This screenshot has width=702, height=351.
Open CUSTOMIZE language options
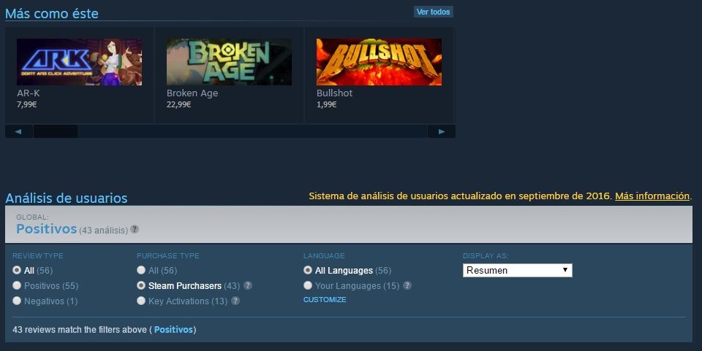(x=325, y=300)
